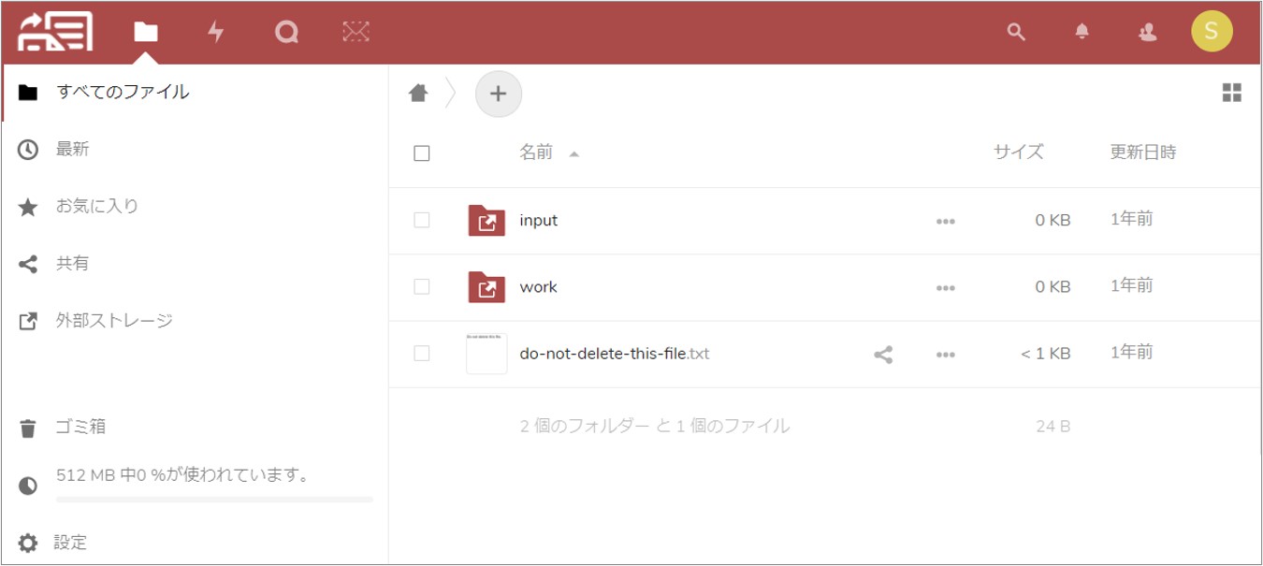Click the user avatar "S"

pyautogui.click(x=1211, y=32)
